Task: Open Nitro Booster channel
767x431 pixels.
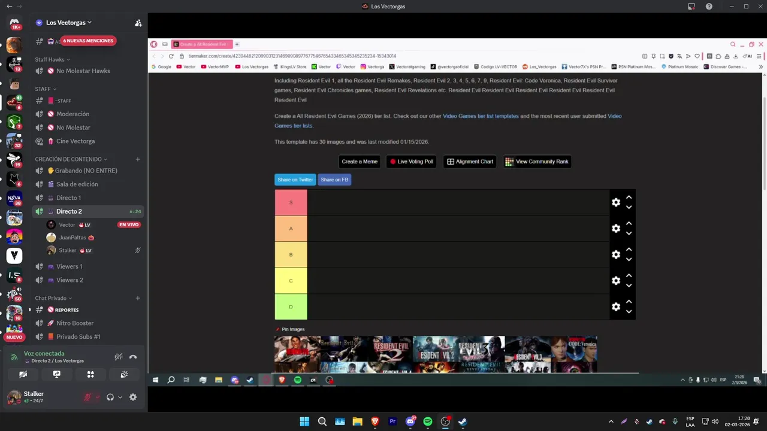Action: coord(88,323)
